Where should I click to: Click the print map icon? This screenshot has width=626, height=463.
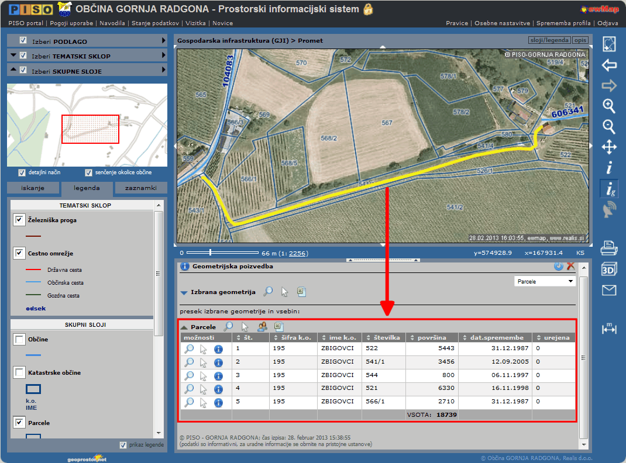(x=609, y=248)
